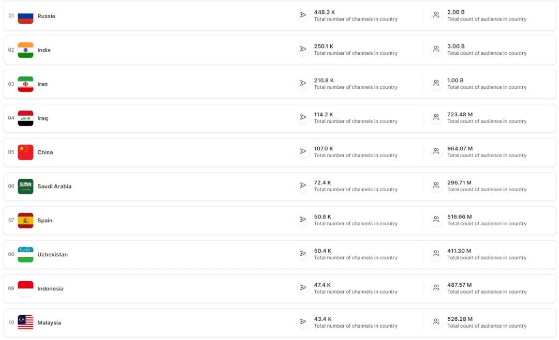Viewport: 559px width, 340px height.
Task: Click the Uzbekistan flag icon
Action: [x=25, y=255]
